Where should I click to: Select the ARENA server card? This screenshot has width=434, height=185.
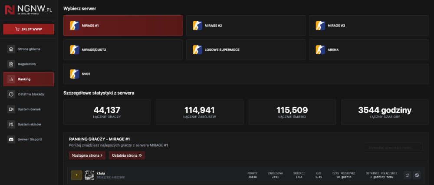(x=368, y=50)
